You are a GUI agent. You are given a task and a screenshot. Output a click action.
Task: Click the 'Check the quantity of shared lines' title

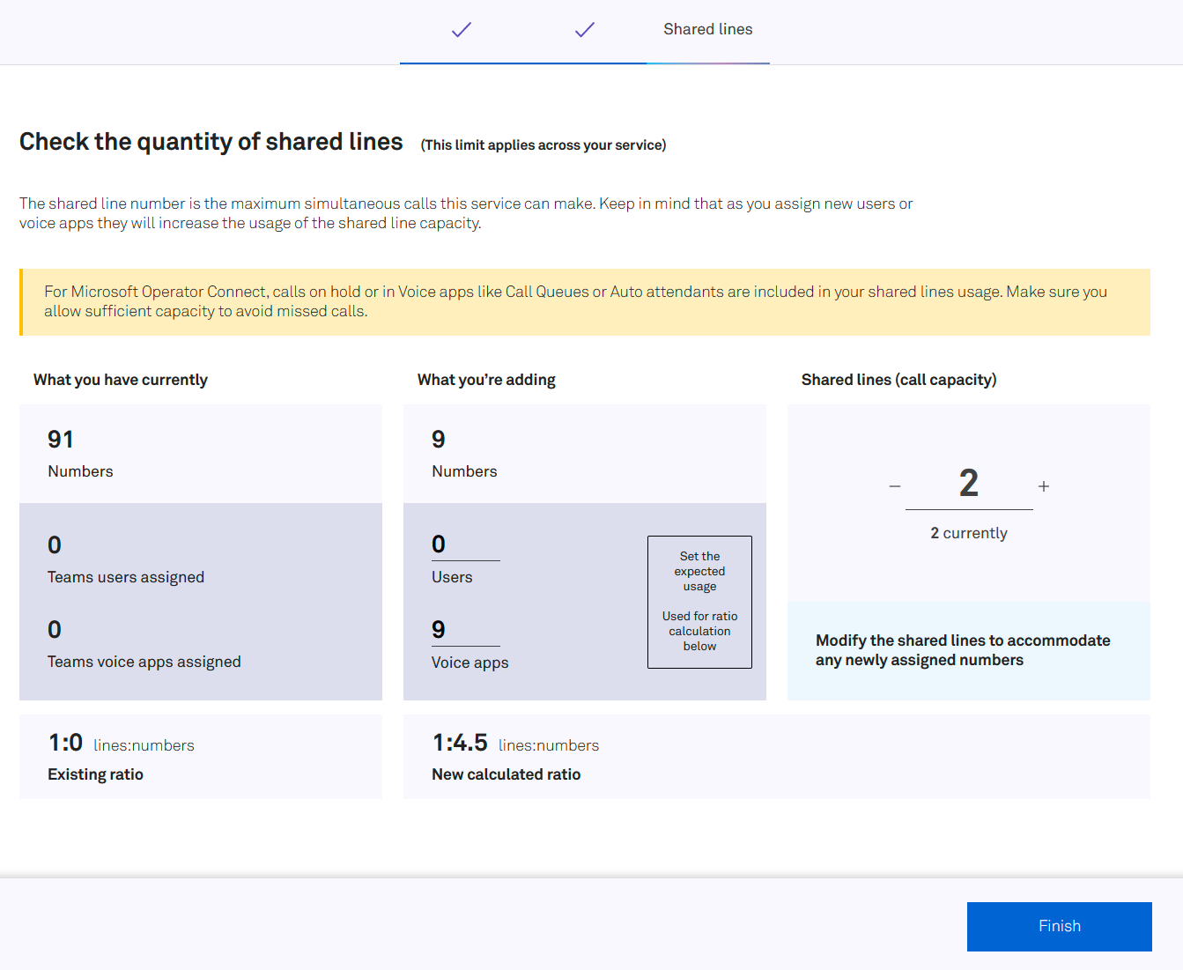[x=211, y=142]
